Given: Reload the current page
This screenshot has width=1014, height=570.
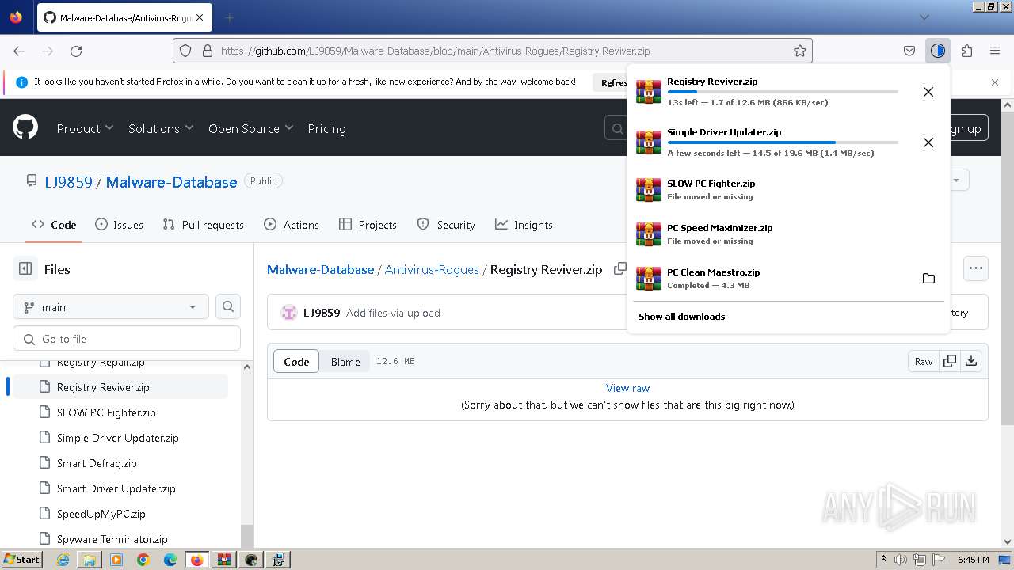Looking at the screenshot, I should point(76,51).
